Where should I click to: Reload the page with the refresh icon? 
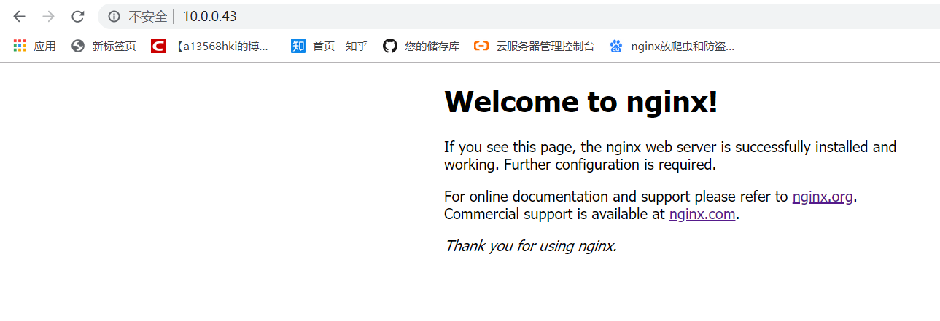click(77, 16)
